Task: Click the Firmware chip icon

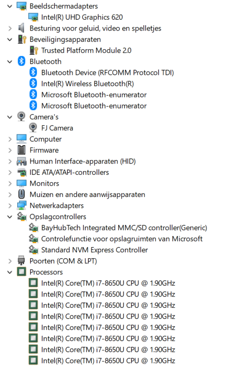Action: point(21,150)
